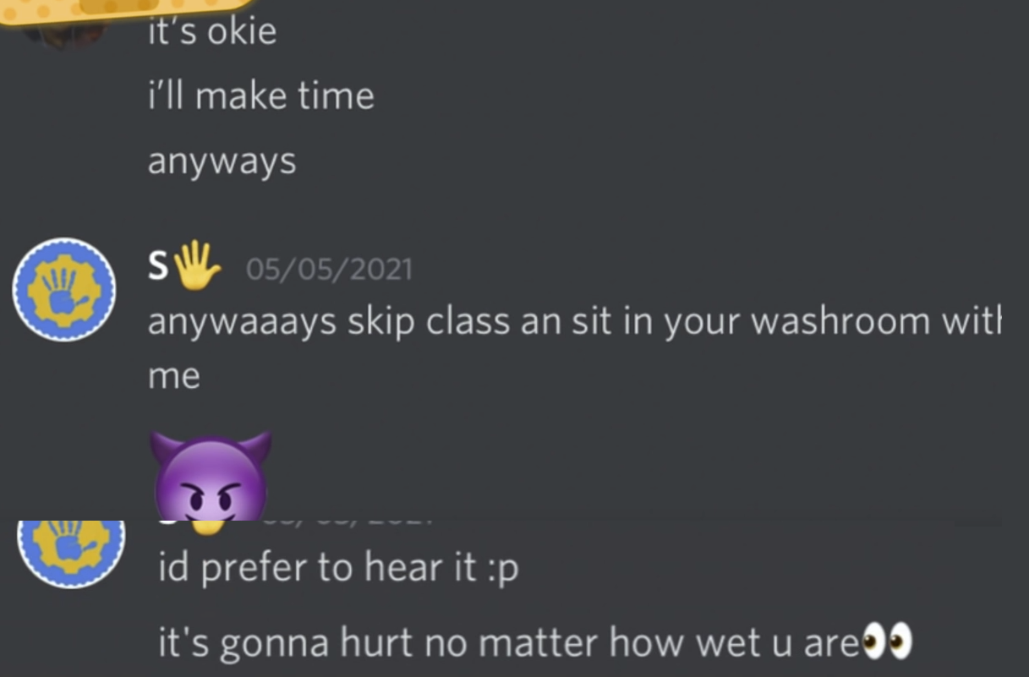Click the purple smiling devil emoji
The width and height of the screenshot is (1029, 677).
pos(211,475)
